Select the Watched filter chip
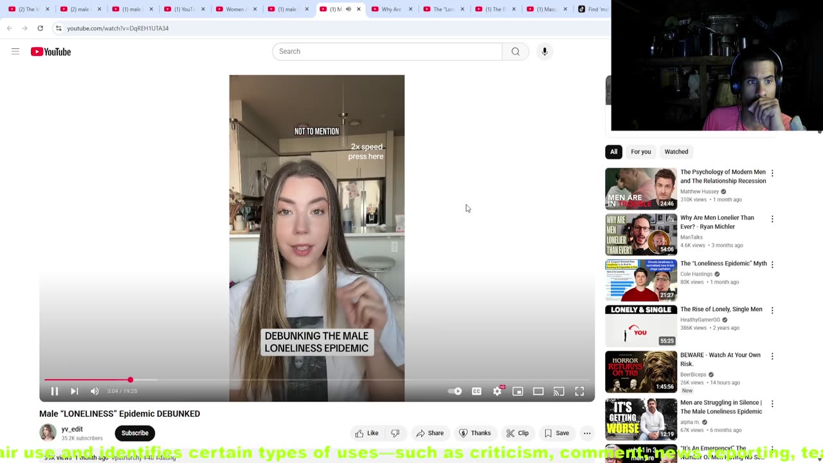Image resolution: width=823 pixels, height=463 pixels. point(676,152)
